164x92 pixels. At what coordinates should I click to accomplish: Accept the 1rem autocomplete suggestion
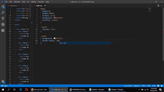[x=85, y=43]
